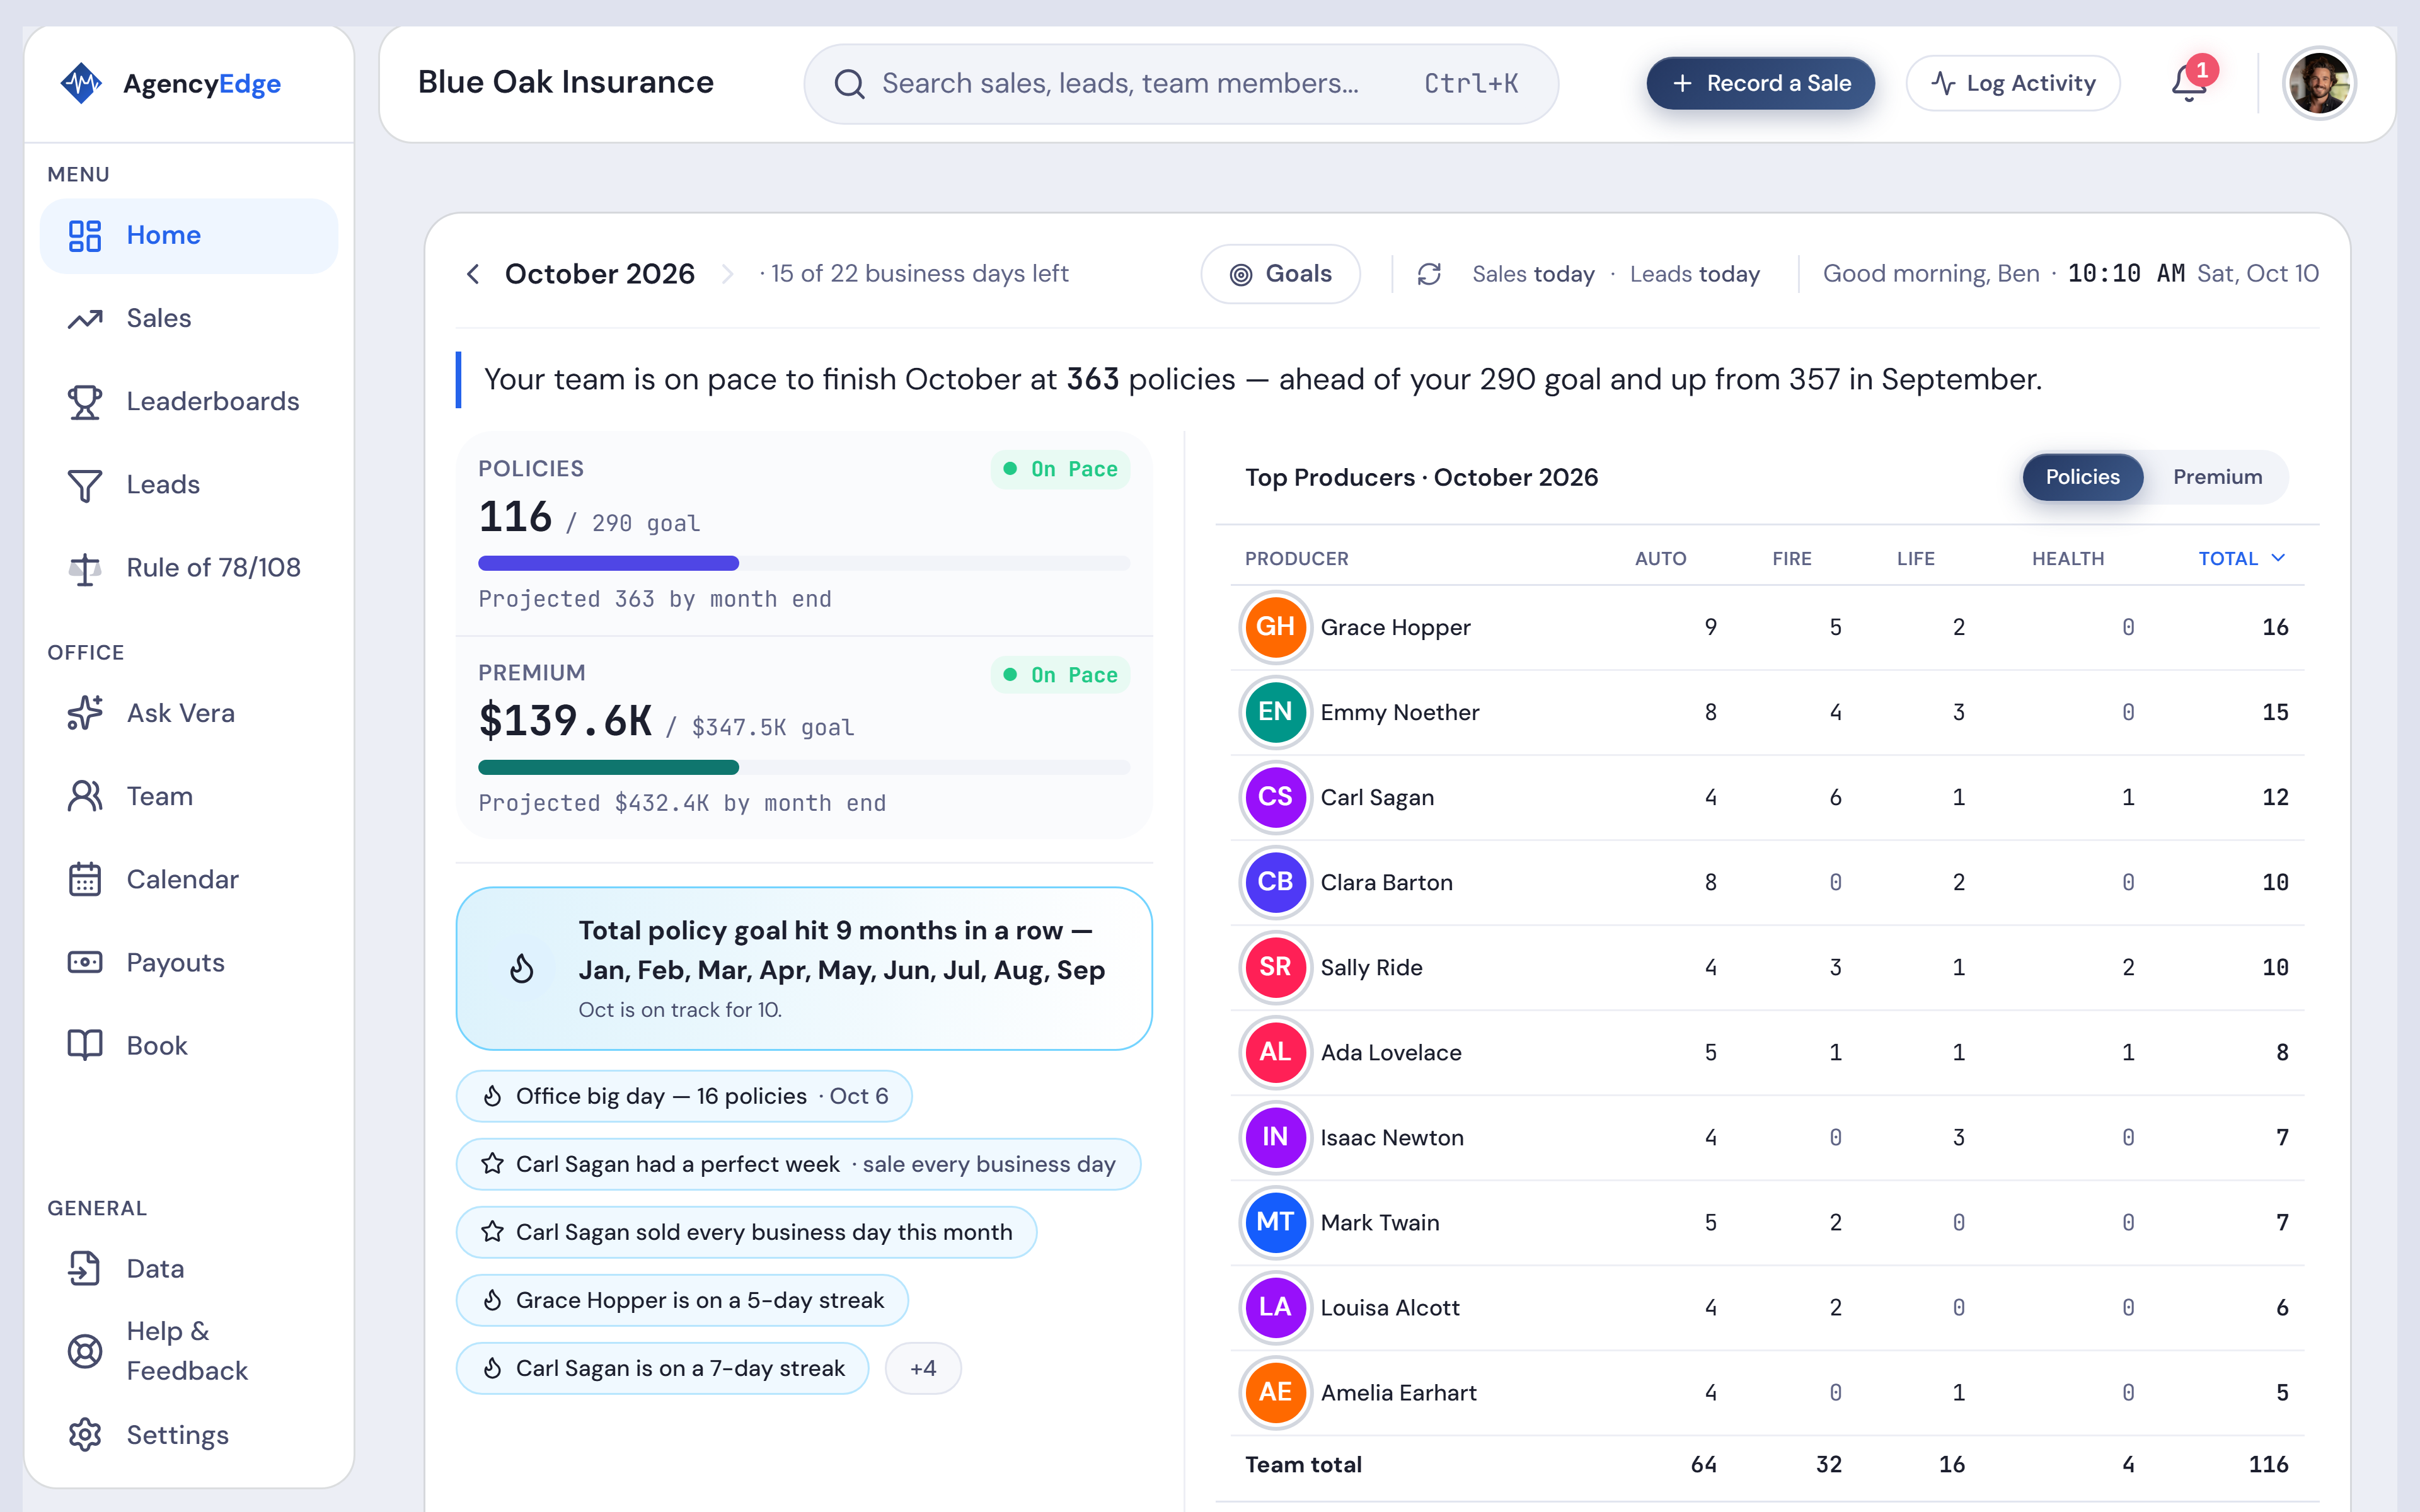Open Leads today link

pyautogui.click(x=1694, y=274)
